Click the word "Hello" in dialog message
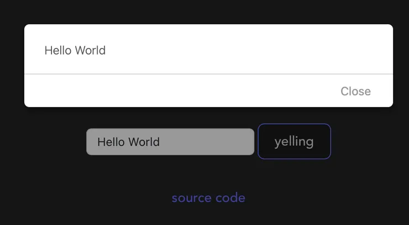This screenshot has width=409, height=225. point(58,51)
